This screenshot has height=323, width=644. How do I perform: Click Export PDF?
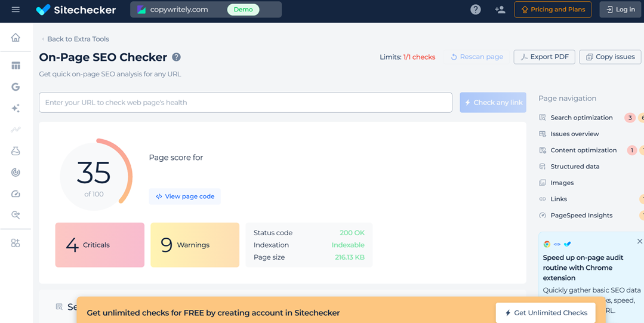coord(544,57)
